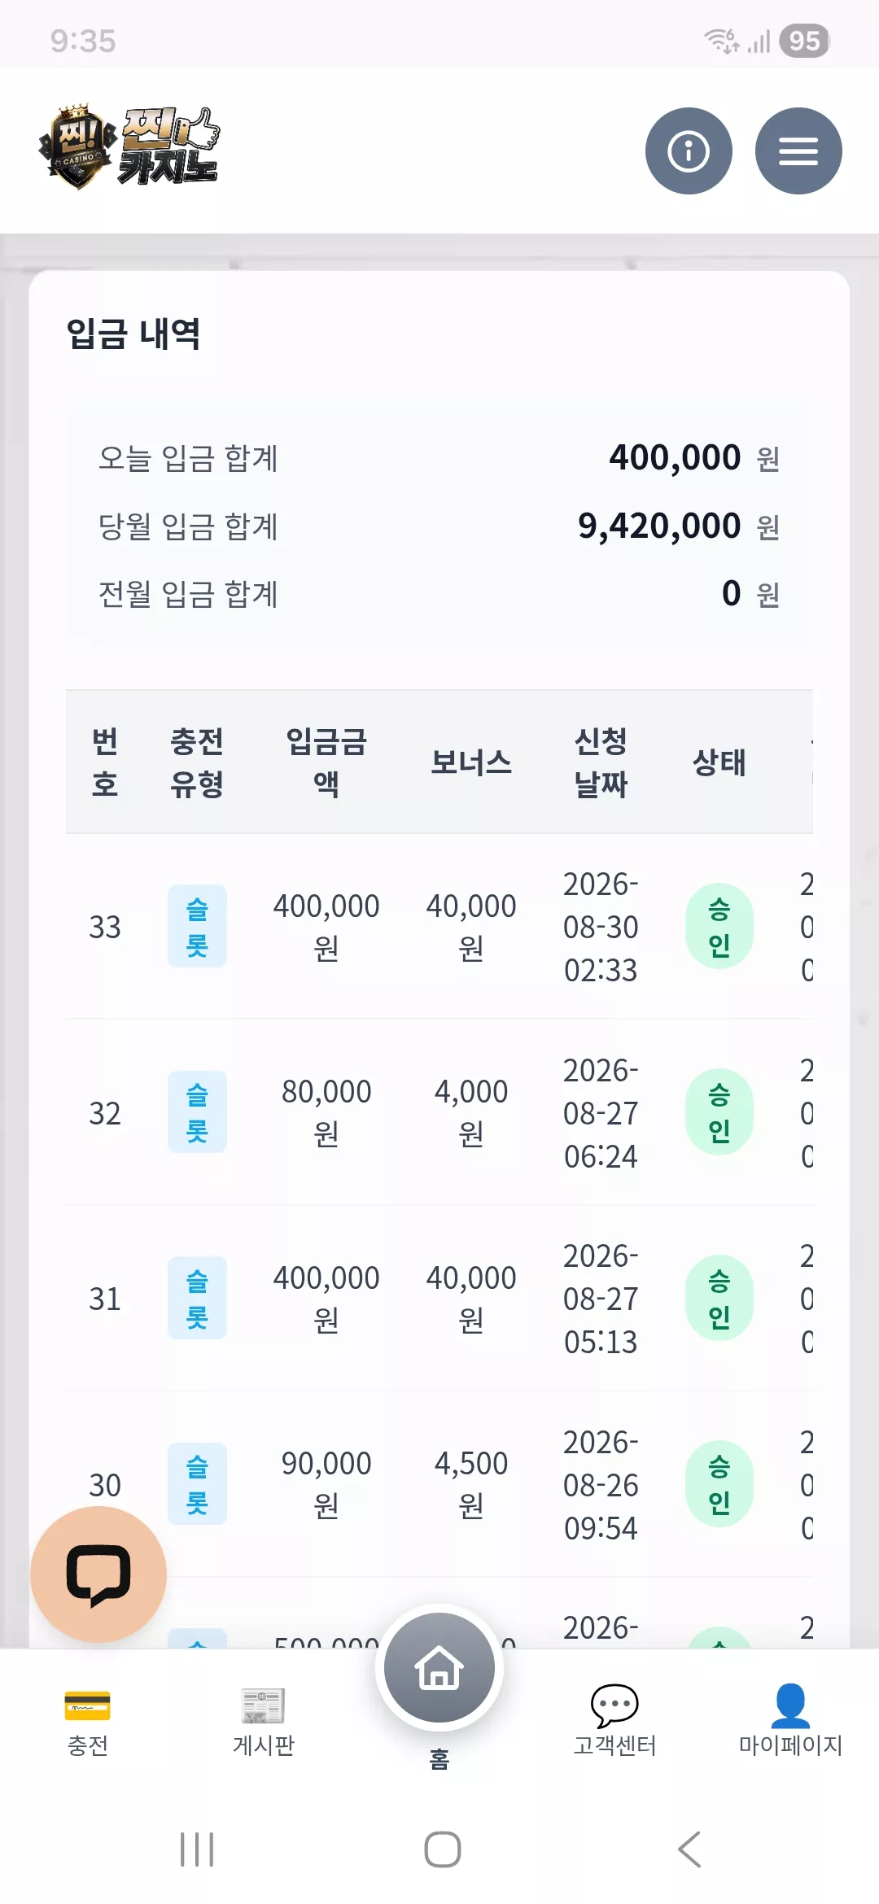This screenshot has width=879, height=1904.
Task: Open the floating chat bubble button
Action: pos(98,1574)
